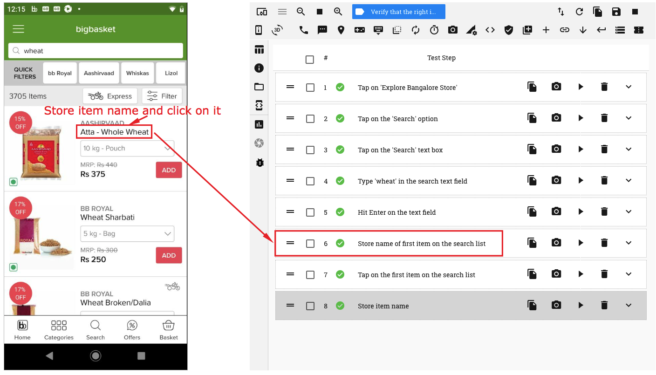Click the camera icon in the toolbar
The height and width of the screenshot is (375, 656).
pos(453,30)
